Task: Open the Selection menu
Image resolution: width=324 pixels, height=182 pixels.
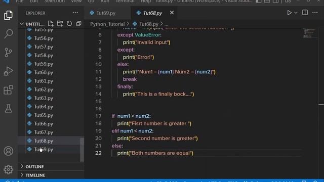Action: [x=54, y=1]
